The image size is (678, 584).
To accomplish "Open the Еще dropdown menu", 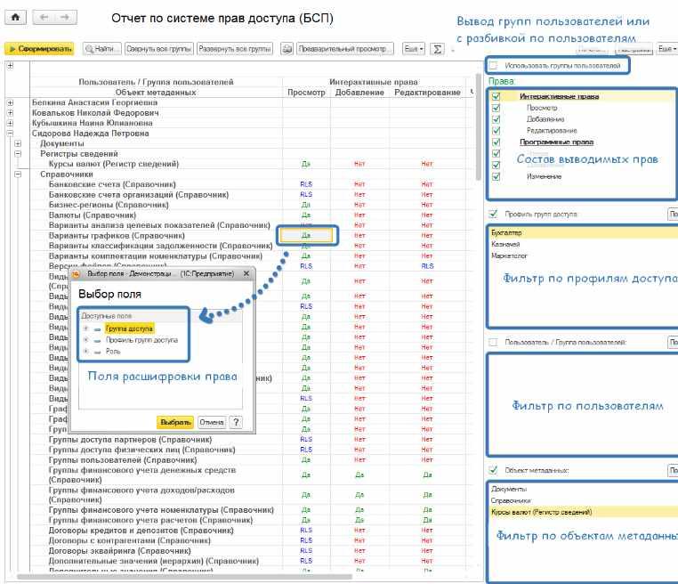I will click(x=414, y=49).
